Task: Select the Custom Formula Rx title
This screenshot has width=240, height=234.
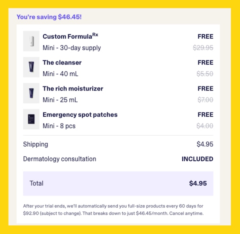Action: tap(71, 36)
